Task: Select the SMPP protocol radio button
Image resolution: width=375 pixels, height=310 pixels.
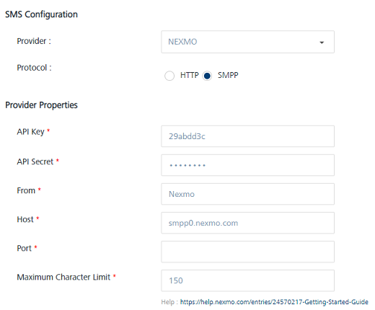Action: [x=207, y=76]
